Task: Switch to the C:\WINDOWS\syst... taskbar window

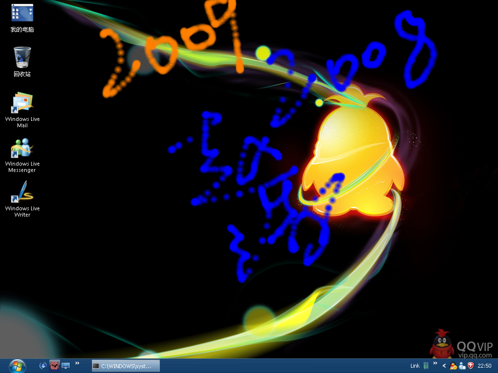Action: tap(126, 366)
